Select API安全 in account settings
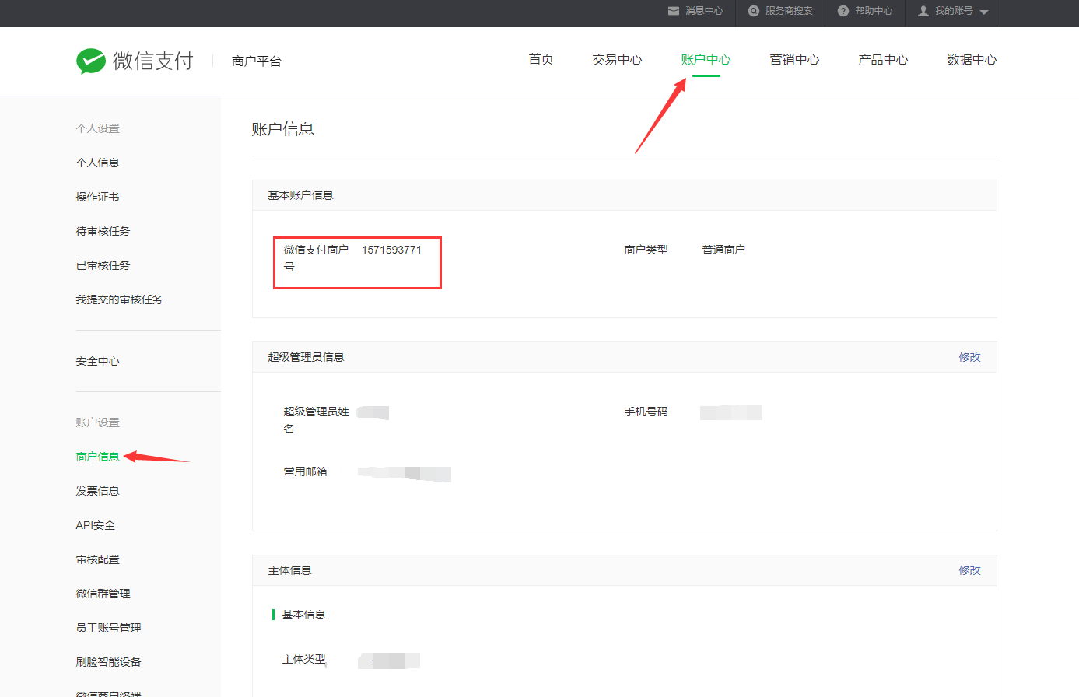 click(x=95, y=525)
